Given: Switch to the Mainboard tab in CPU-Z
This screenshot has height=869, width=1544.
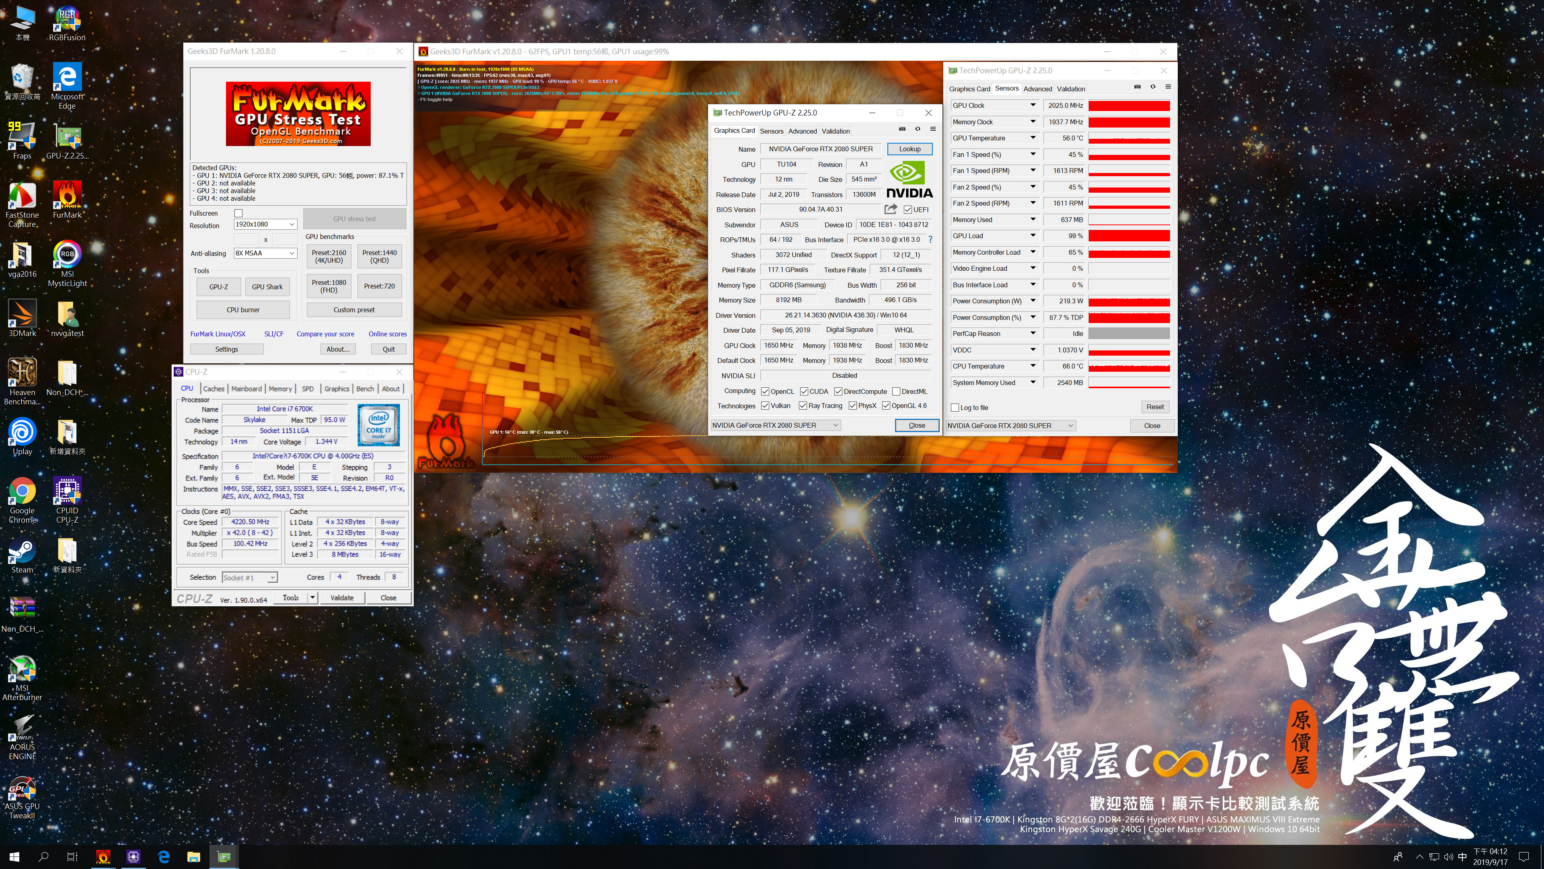Looking at the screenshot, I should click(246, 389).
